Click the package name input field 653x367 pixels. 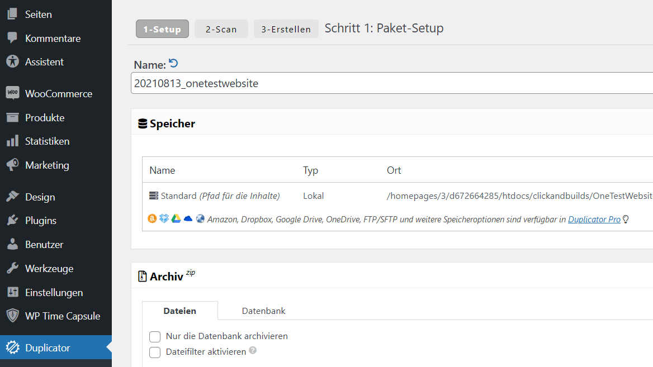click(x=392, y=83)
